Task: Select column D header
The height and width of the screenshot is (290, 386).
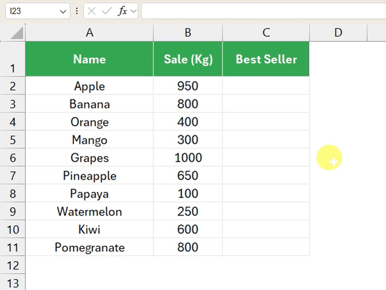Action: 339,33
